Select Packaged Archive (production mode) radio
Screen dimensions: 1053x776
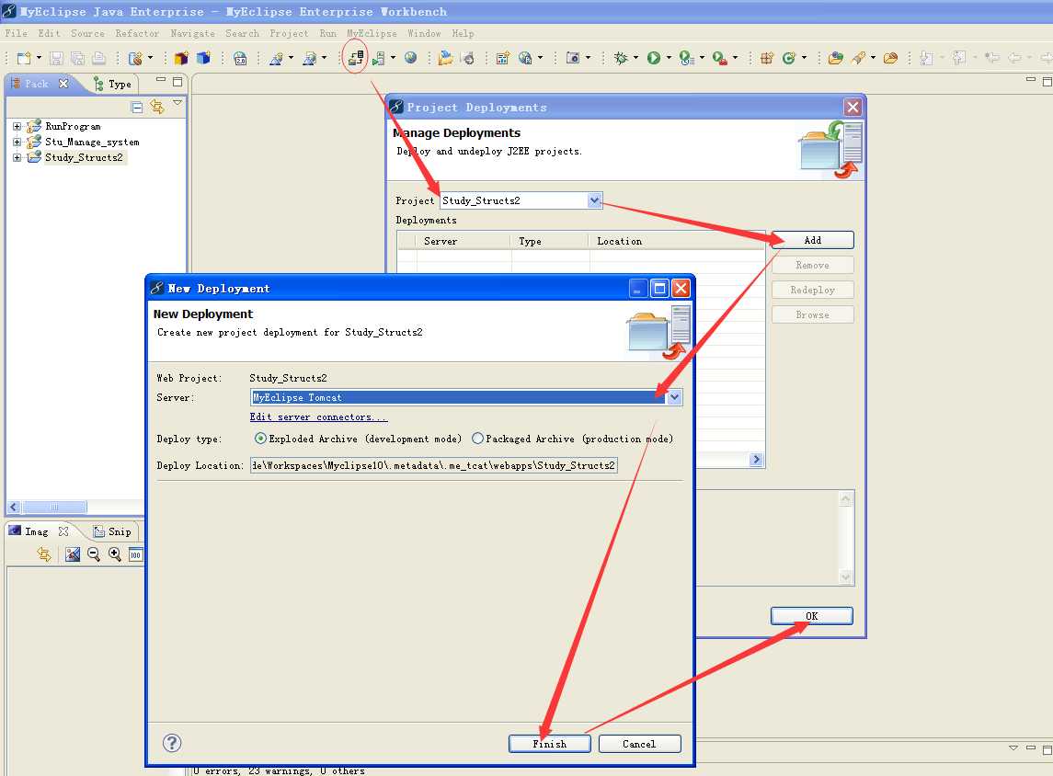pos(477,439)
